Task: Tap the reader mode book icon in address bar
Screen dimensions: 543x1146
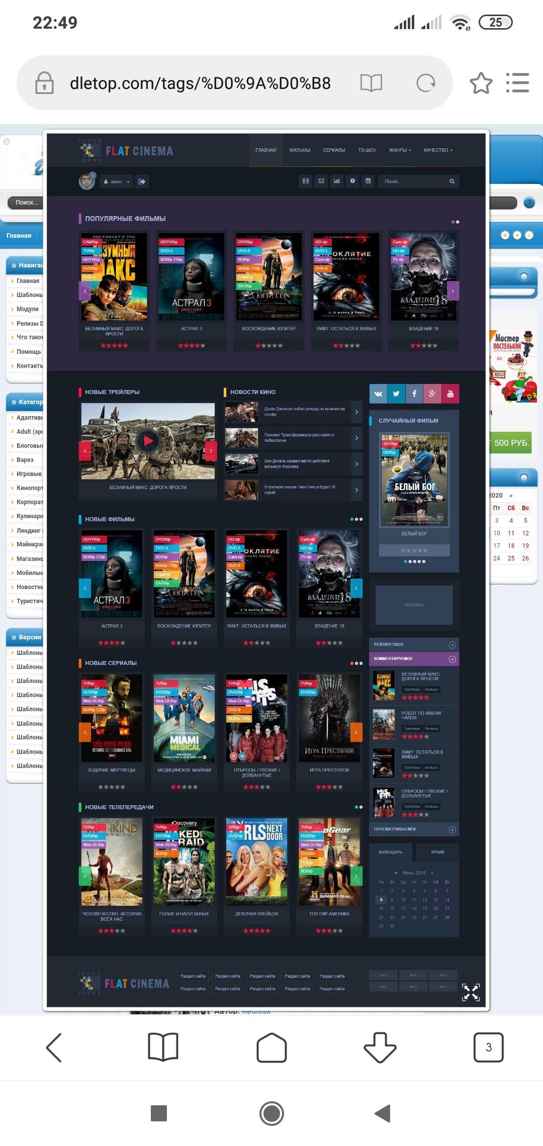Action: [x=371, y=83]
